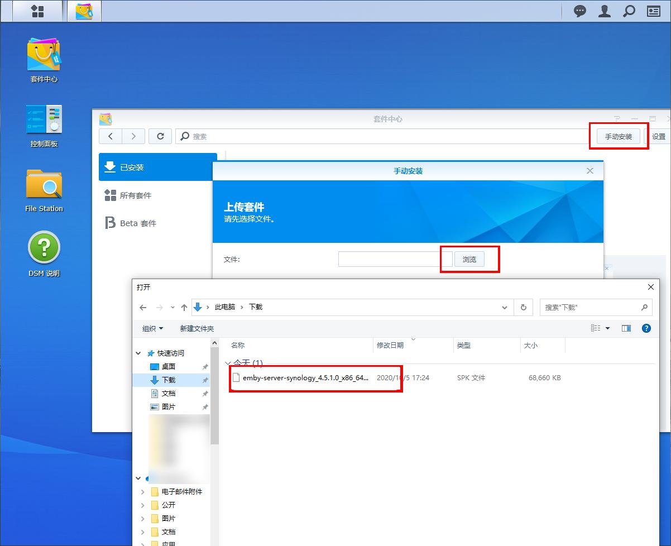Open DSM 说明 help shortcut

[x=44, y=254]
